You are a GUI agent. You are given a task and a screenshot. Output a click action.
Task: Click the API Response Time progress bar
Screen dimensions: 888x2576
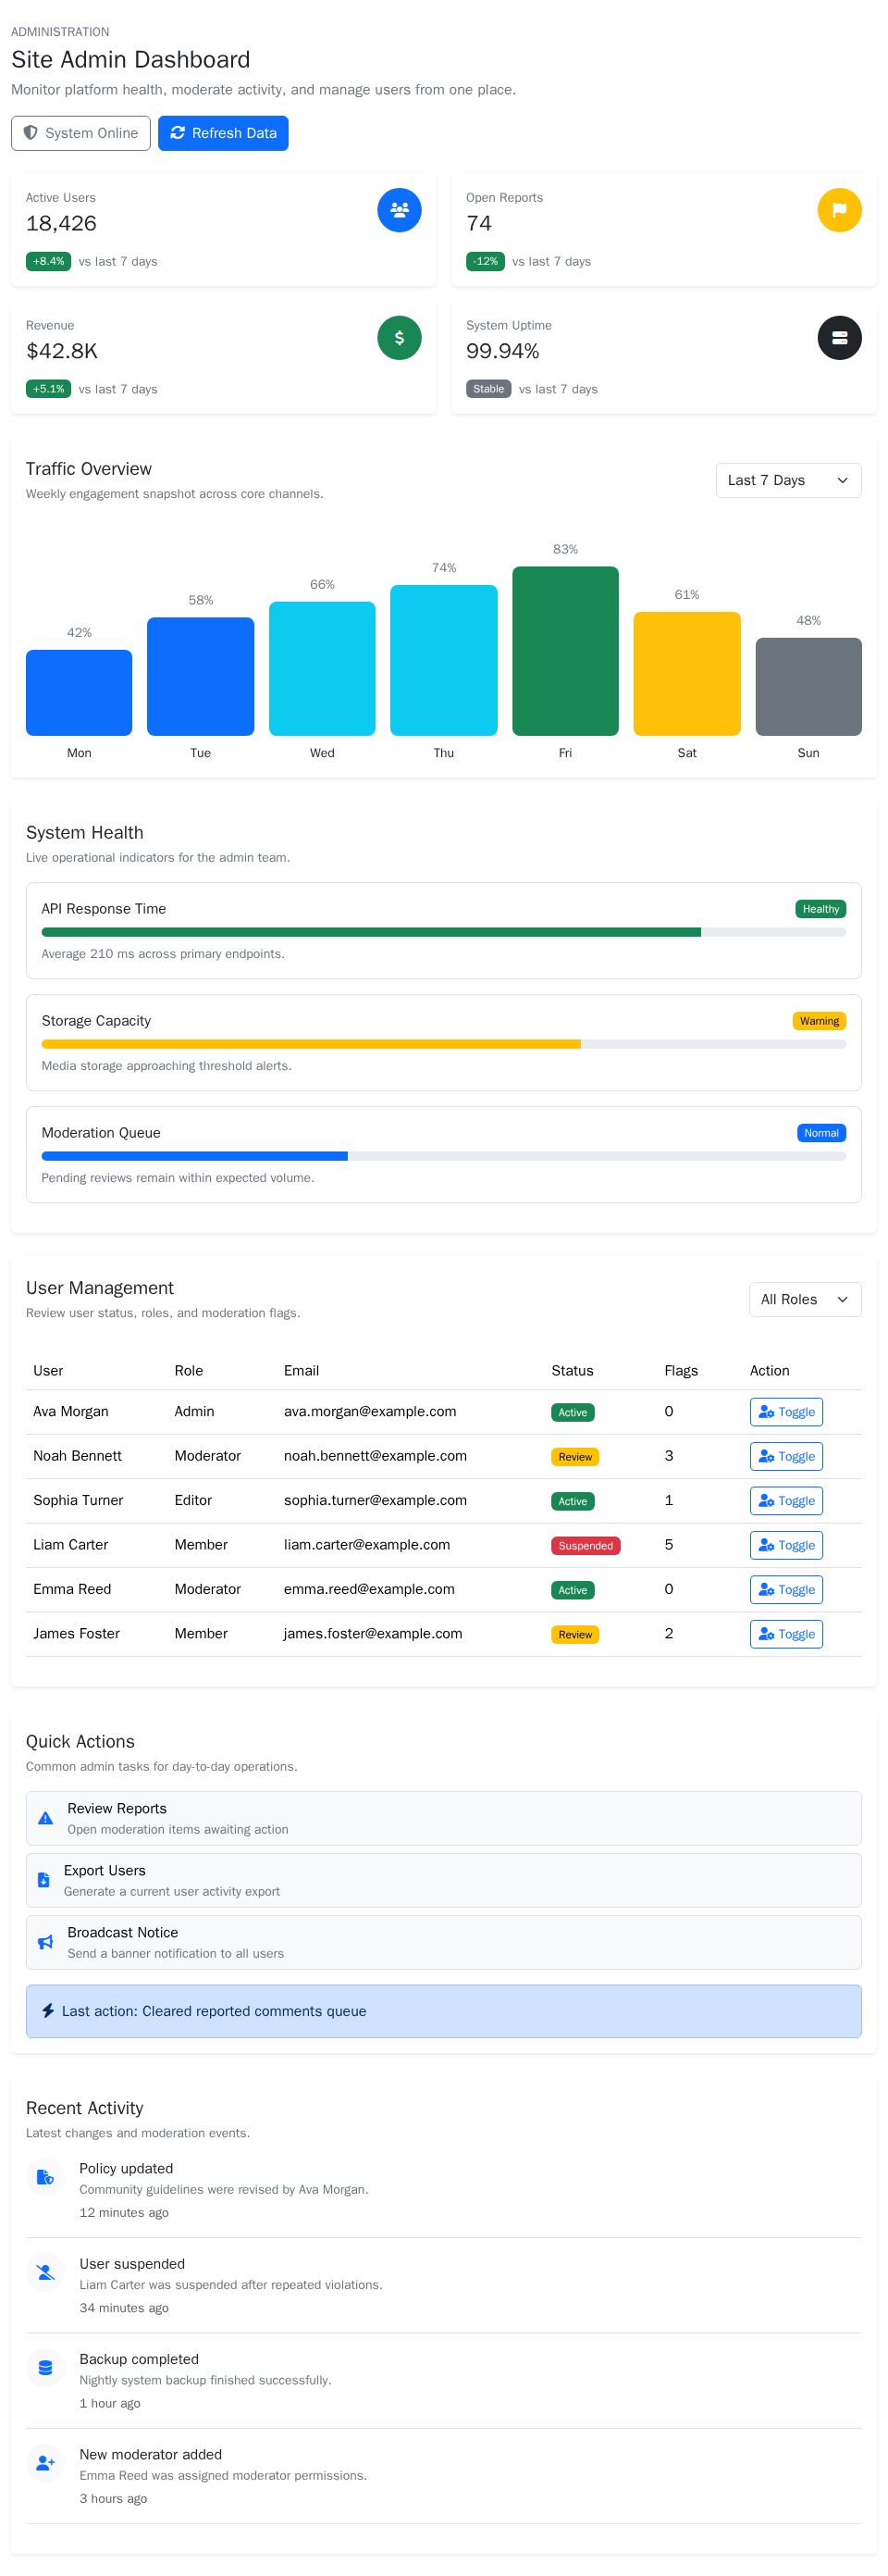(443, 932)
